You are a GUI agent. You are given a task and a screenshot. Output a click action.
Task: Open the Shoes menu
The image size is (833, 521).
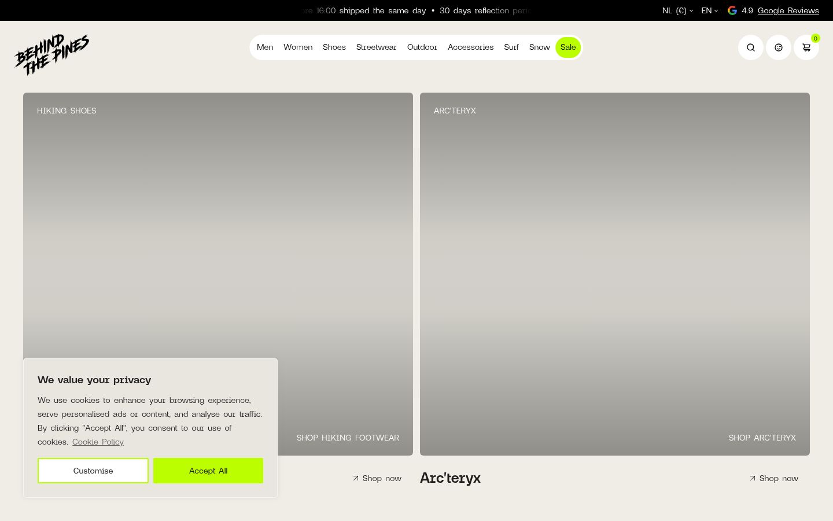tap(334, 47)
